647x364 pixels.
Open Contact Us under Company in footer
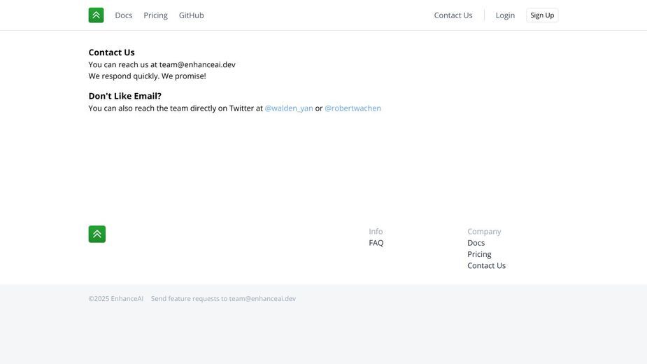coord(486,266)
